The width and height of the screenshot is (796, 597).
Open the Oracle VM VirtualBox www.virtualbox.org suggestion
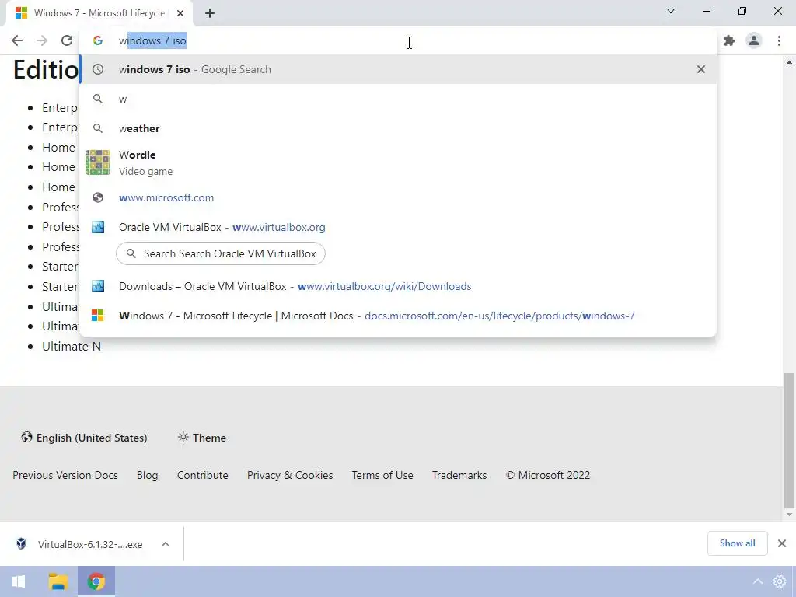tap(398, 227)
